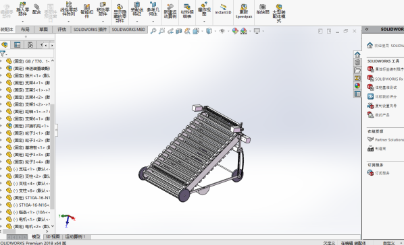Select the FeatureManager design tree tab icon
404x245 pixels.
click(x=4, y=45)
